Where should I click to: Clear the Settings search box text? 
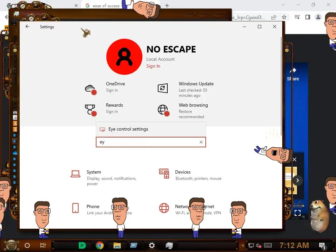pos(201,142)
